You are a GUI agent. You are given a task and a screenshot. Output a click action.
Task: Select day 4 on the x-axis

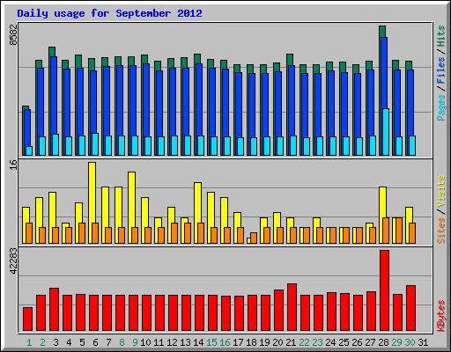click(x=69, y=342)
